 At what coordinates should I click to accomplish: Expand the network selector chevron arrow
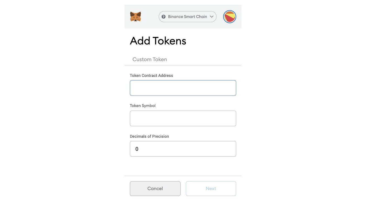212,16
